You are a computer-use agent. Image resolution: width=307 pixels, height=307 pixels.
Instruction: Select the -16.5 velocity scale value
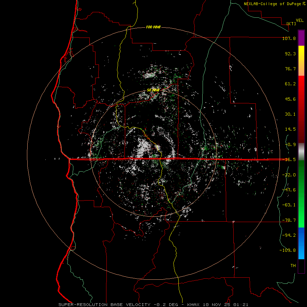pyautogui.click(x=289, y=160)
